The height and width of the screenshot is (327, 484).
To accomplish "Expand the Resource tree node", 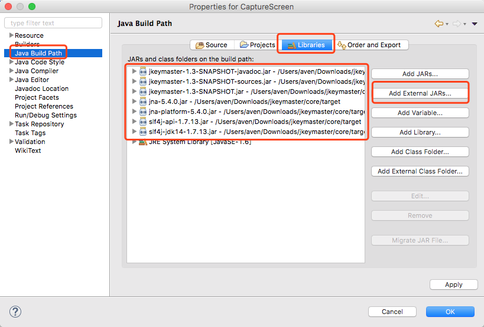I will point(11,35).
